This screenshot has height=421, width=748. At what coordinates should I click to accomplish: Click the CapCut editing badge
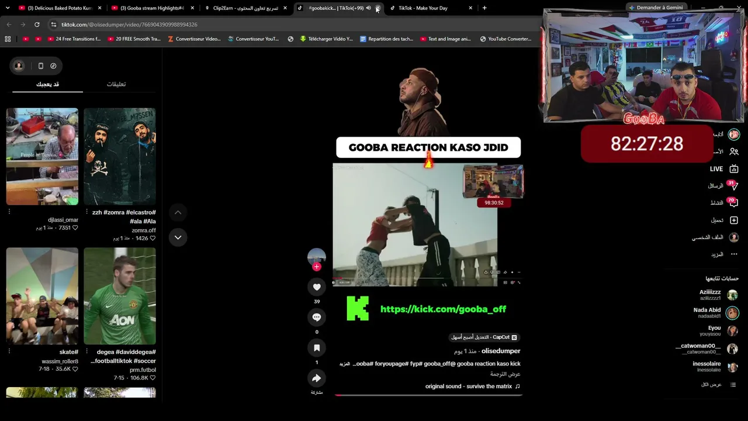[x=484, y=337]
